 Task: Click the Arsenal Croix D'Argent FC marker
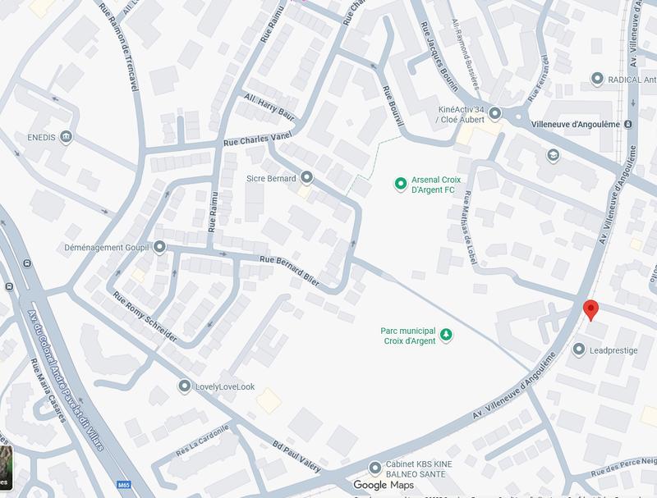(x=401, y=184)
